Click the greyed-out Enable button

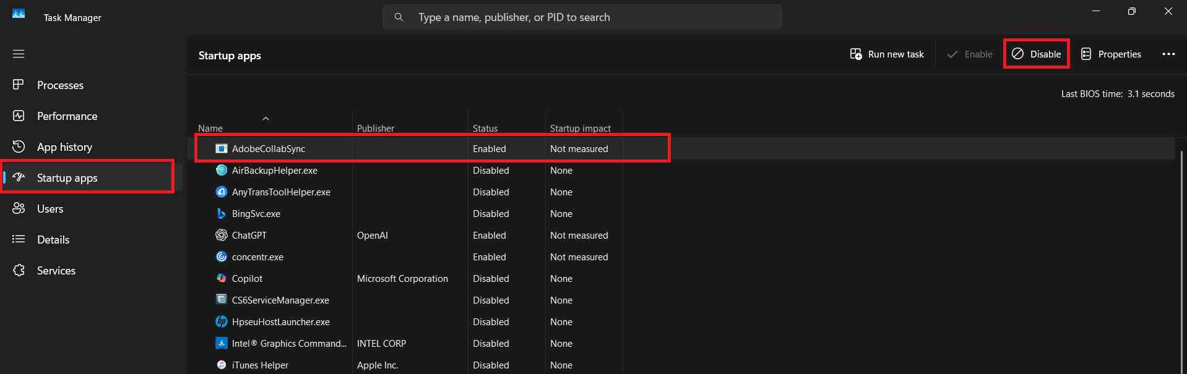[970, 54]
